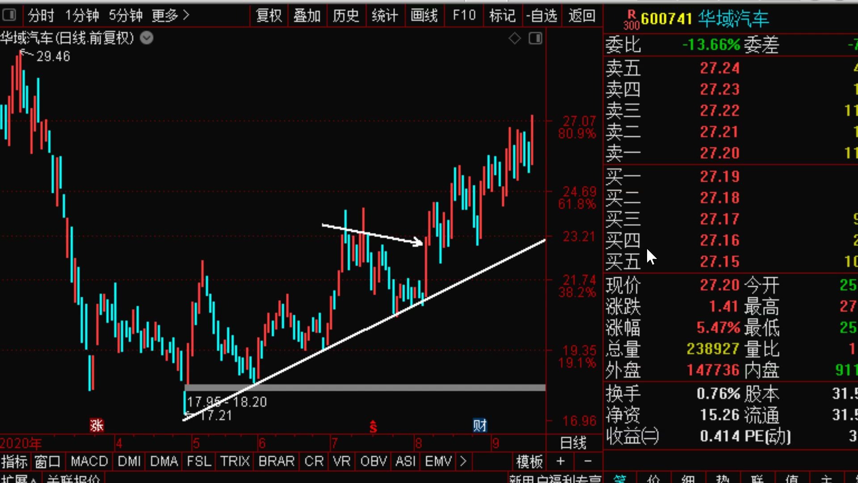Select the DMI indicator
Viewport: 858px width, 483px height.
[130, 462]
